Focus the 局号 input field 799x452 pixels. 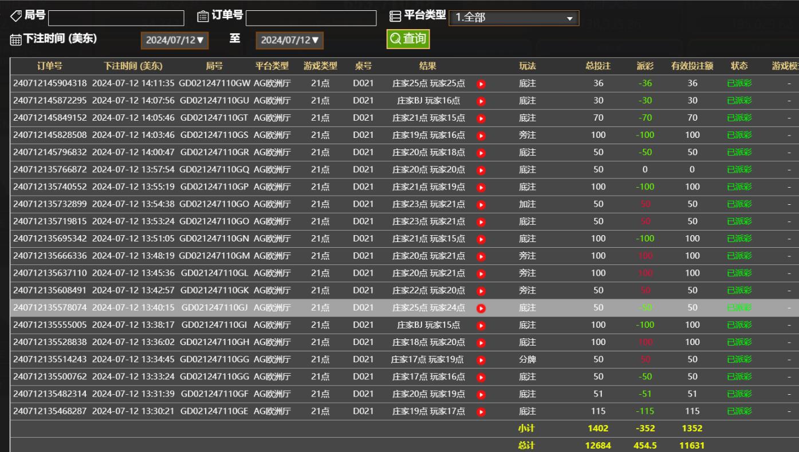(116, 18)
